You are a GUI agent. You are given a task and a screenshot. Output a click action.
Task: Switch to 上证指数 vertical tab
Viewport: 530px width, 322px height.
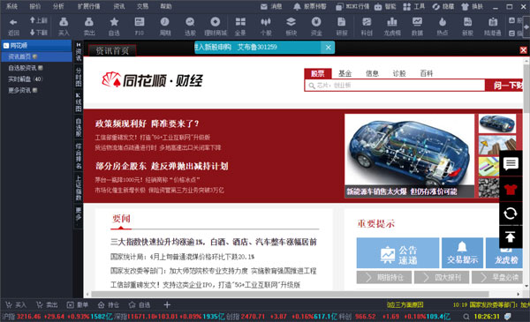coord(79,188)
